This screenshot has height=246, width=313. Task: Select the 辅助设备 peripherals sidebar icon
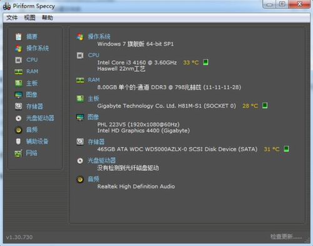(x=18, y=141)
